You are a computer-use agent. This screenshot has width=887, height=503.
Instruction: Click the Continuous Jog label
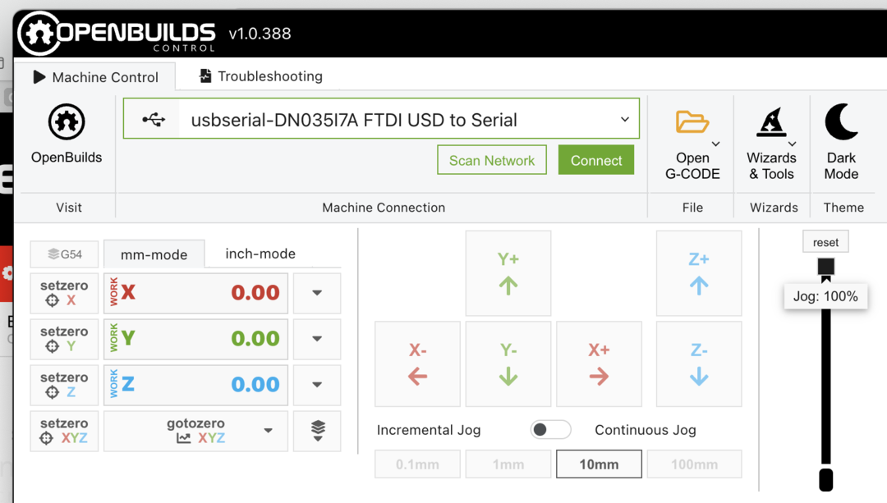point(646,430)
